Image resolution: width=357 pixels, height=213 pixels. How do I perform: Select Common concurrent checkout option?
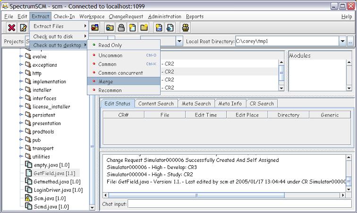(x=124, y=73)
